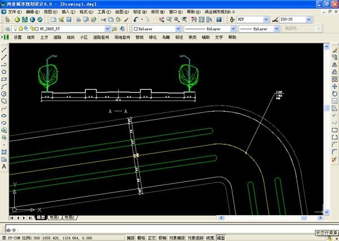Toggle 正交 ortho mode in status bar
Viewport: 339px width, 241px height.
pyautogui.click(x=151, y=238)
